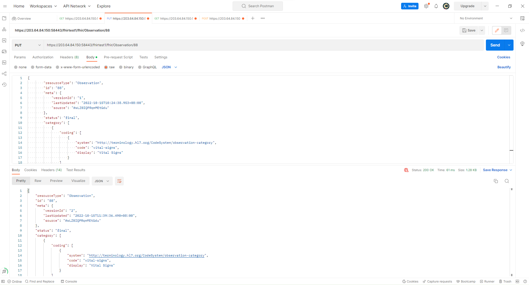Click the blue Send button
The width and height of the screenshot is (529, 285).
tap(495, 45)
